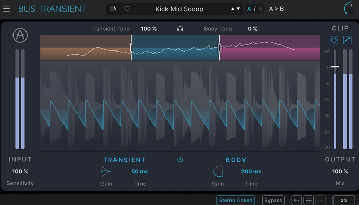Select the next preset with down arrow
Viewport: 359px width, 205px height.
[x=238, y=9]
